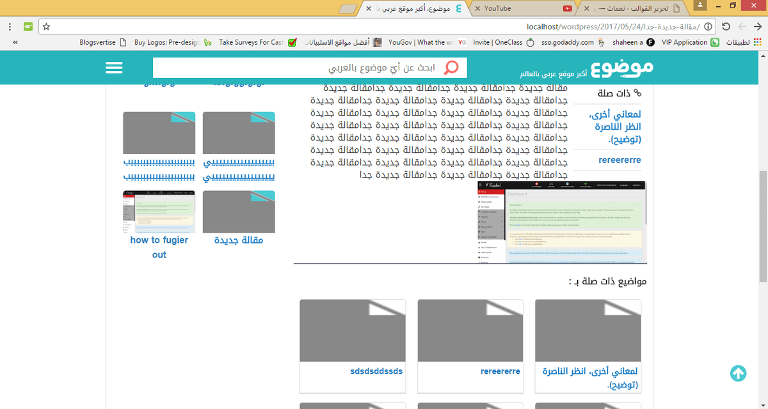The image size is (768, 409).
Task: Show hidden bookmarks overflow chevron
Action: tap(14, 42)
